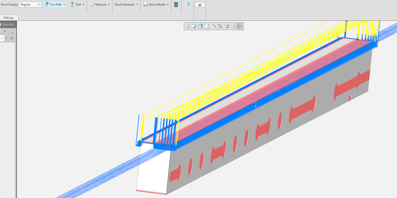Open the Datum Display Filters icon
397x198 pixels.
coord(220,26)
